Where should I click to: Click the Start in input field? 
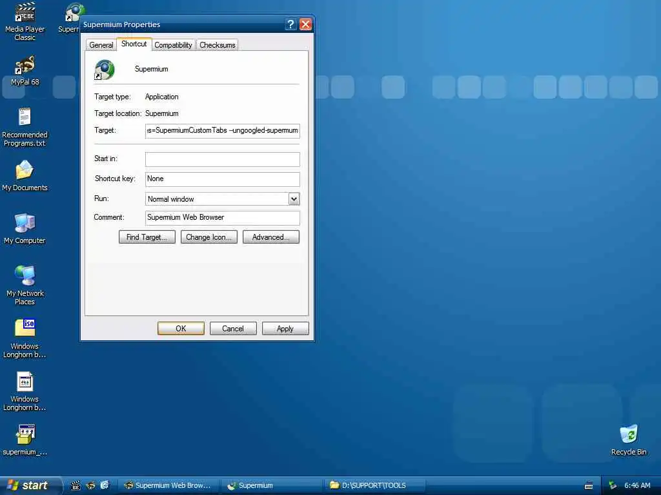(x=223, y=159)
